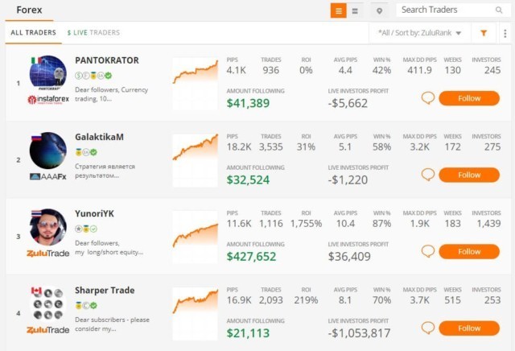Open YunoriYK profile picture
Viewport: 515px width, 351px height.
point(48,227)
